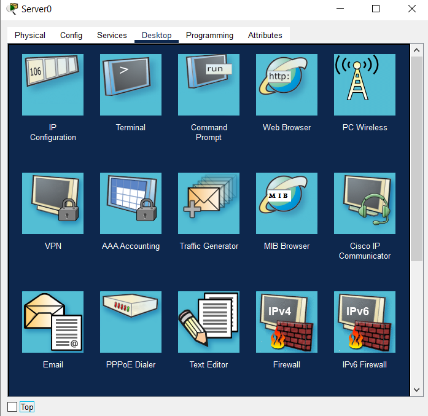The height and width of the screenshot is (416, 428).
Task: Switch to the Physical tab
Action: pos(30,36)
